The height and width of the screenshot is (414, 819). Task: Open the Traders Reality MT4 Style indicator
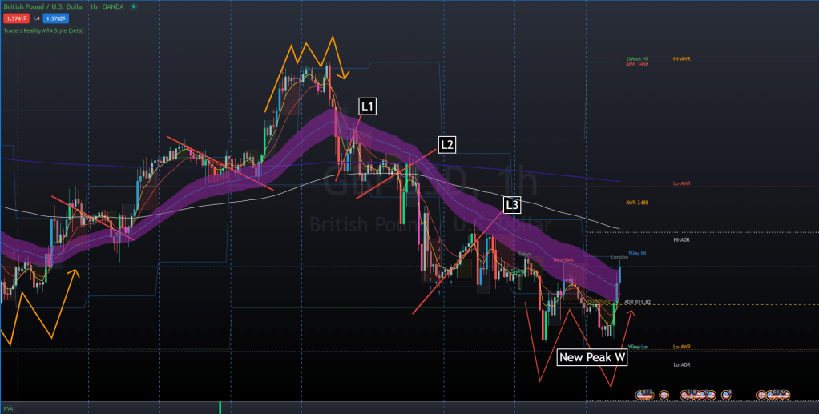[x=42, y=30]
